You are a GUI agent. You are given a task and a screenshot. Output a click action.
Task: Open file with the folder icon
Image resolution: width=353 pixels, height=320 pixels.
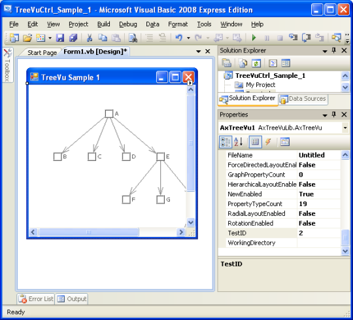(x=27, y=38)
